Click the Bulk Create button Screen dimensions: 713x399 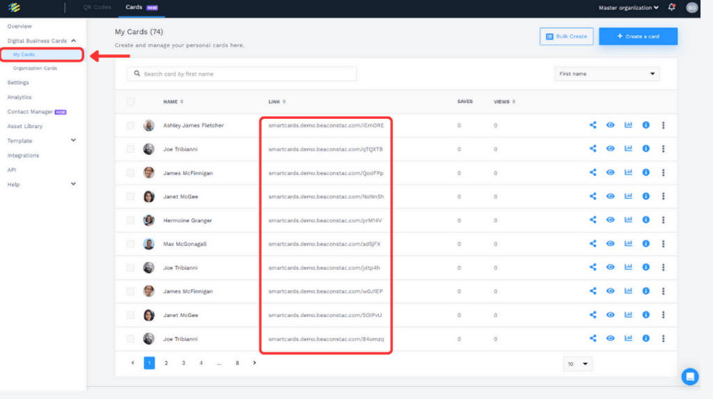(566, 36)
